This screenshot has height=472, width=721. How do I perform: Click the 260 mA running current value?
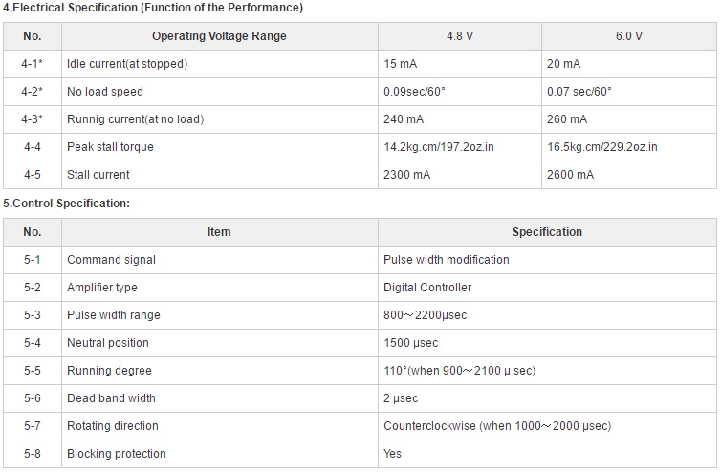coord(567,119)
